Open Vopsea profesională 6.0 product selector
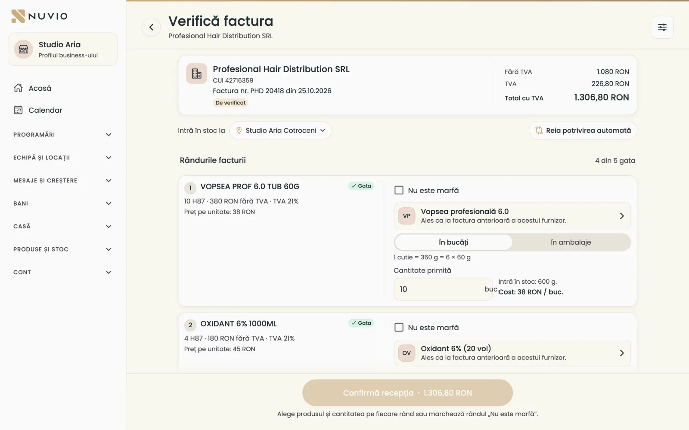 coord(512,216)
